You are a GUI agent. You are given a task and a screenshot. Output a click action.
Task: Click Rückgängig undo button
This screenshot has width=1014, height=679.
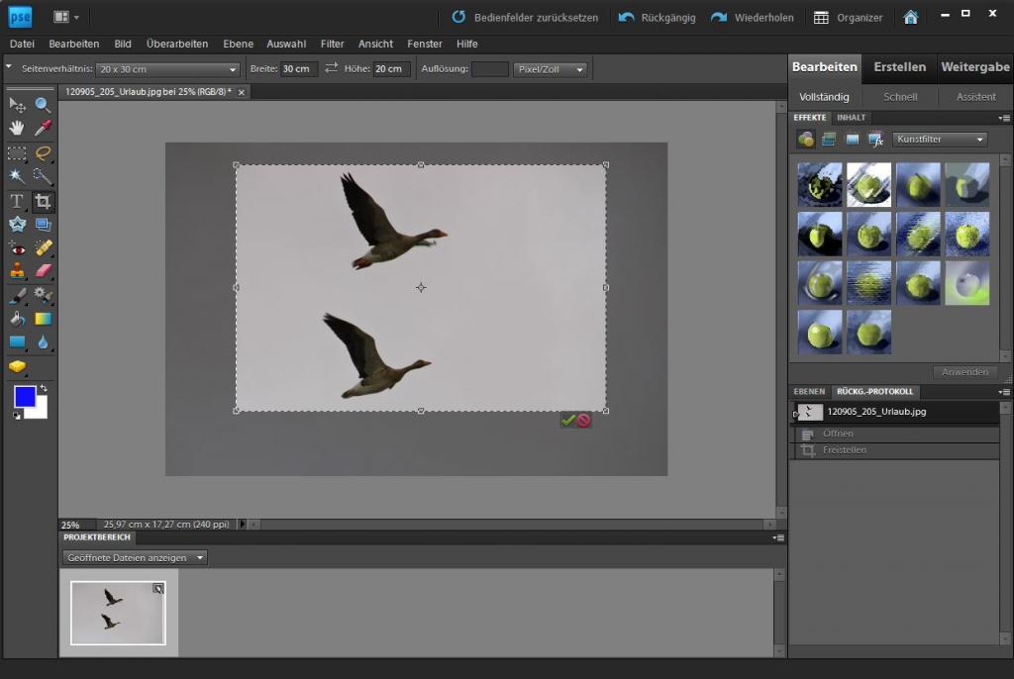tap(658, 18)
